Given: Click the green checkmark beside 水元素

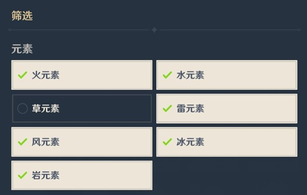Looking at the screenshot, I should point(167,75).
